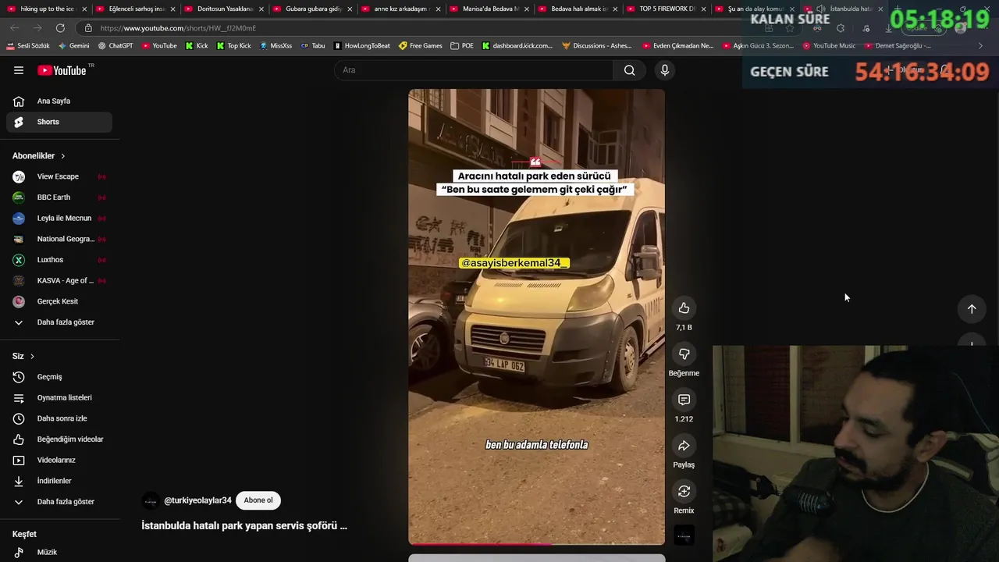999x562 pixels.
Task: Expand Daha fazla göster under Abonelikler
Action: click(59, 322)
